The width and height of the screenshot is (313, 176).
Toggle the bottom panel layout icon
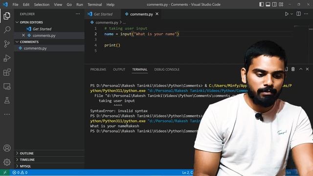point(268,4)
